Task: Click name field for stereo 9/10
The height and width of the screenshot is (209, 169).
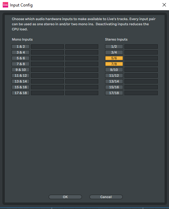Action: pyautogui.click(x=141, y=70)
